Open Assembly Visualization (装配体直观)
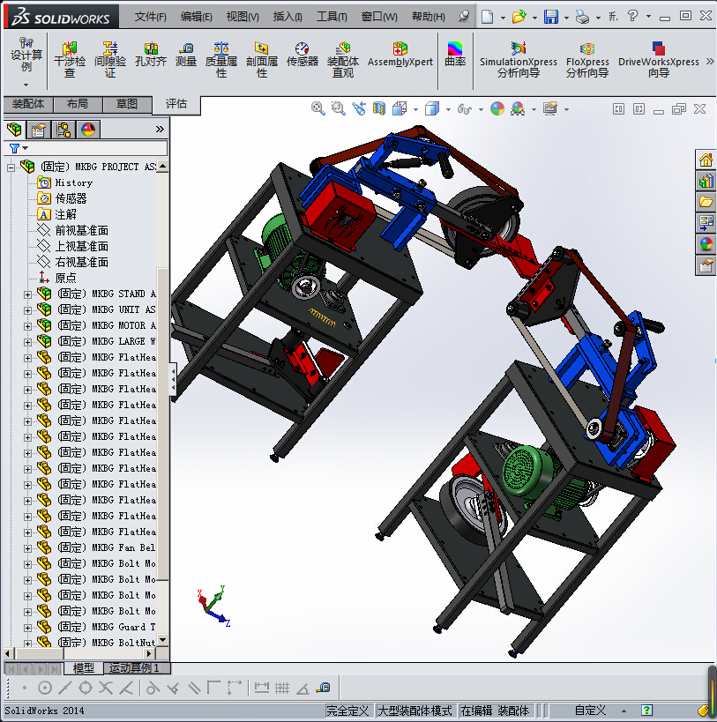This screenshot has width=717, height=722. tap(342, 59)
